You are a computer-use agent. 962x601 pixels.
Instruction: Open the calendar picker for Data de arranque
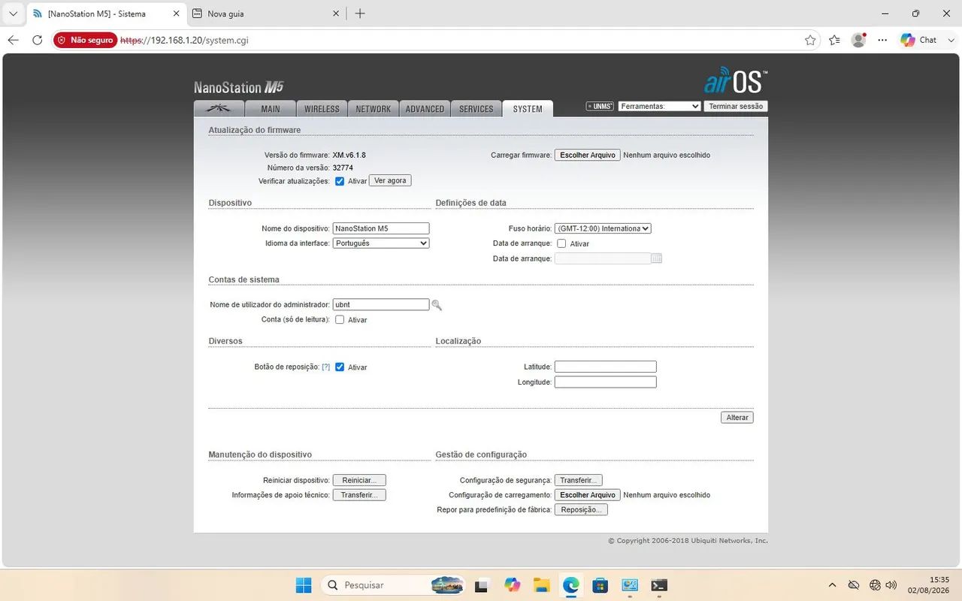tap(657, 258)
